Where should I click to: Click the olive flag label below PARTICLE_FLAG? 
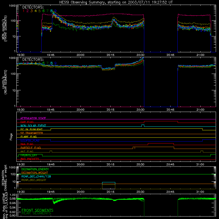27,151
